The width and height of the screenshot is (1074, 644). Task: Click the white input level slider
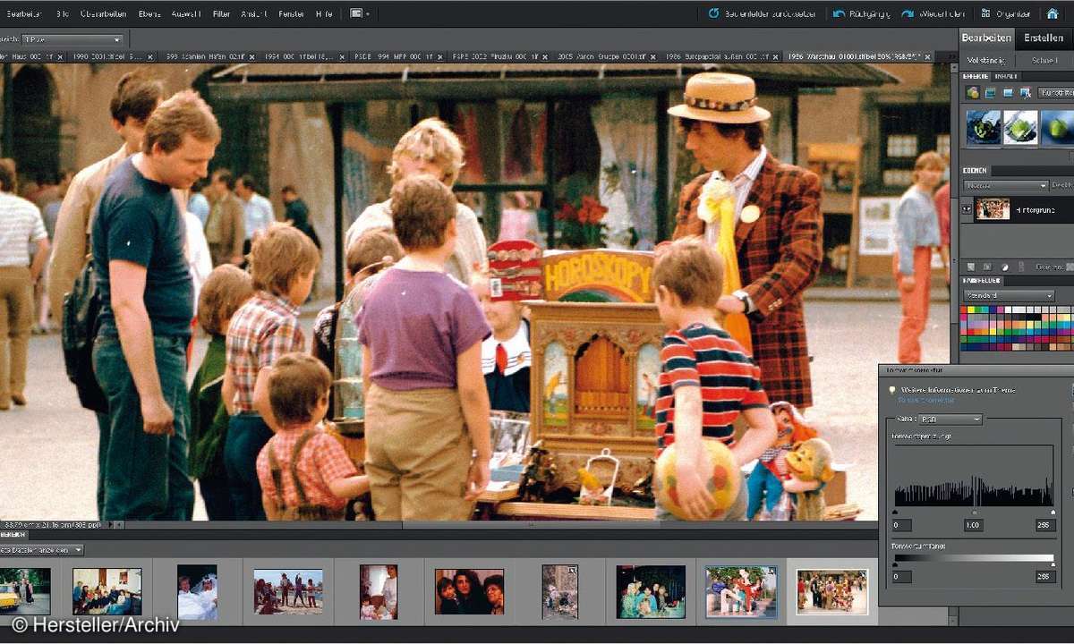(x=1053, y=512)
